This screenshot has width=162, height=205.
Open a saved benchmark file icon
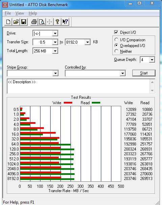[16, 22]
